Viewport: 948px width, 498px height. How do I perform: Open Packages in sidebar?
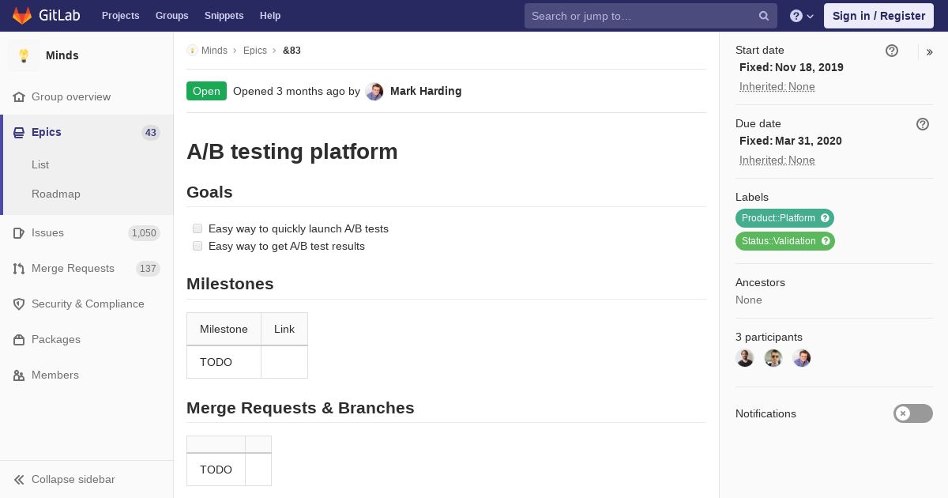[56, 339]
